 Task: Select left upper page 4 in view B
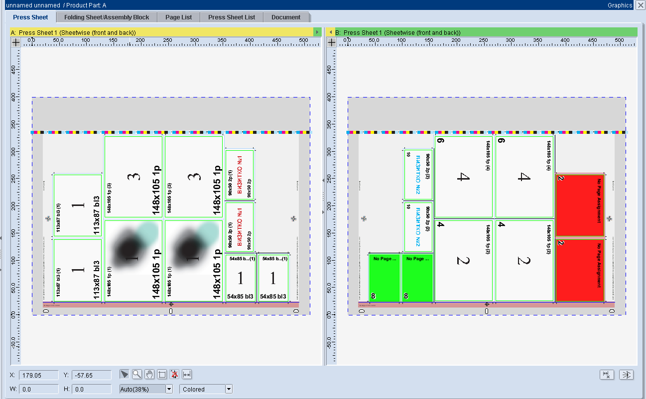(x=464, y=177)
